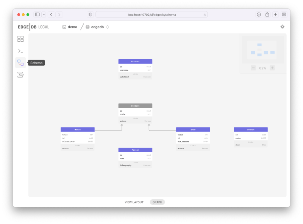Toggle the Safari sidebar button
303x224 pixels.
pyautogui.click(x=37, y=14)
